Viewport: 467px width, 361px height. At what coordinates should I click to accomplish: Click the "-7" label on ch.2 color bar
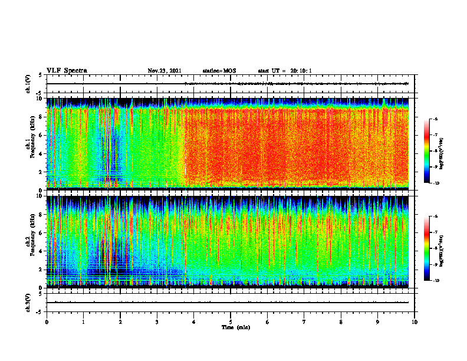click(x=435, y=232)
